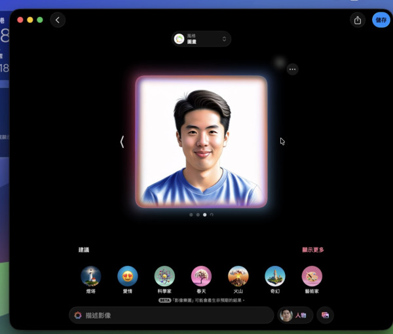Viewport: 393px width, 334px height.
Task: Choose the 科學家 atom suggestion
Action: click(x=164, y=280)
